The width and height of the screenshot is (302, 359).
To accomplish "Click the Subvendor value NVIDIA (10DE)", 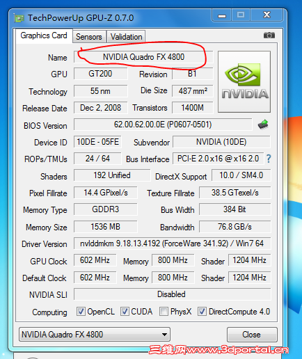I will click(221, 142).
